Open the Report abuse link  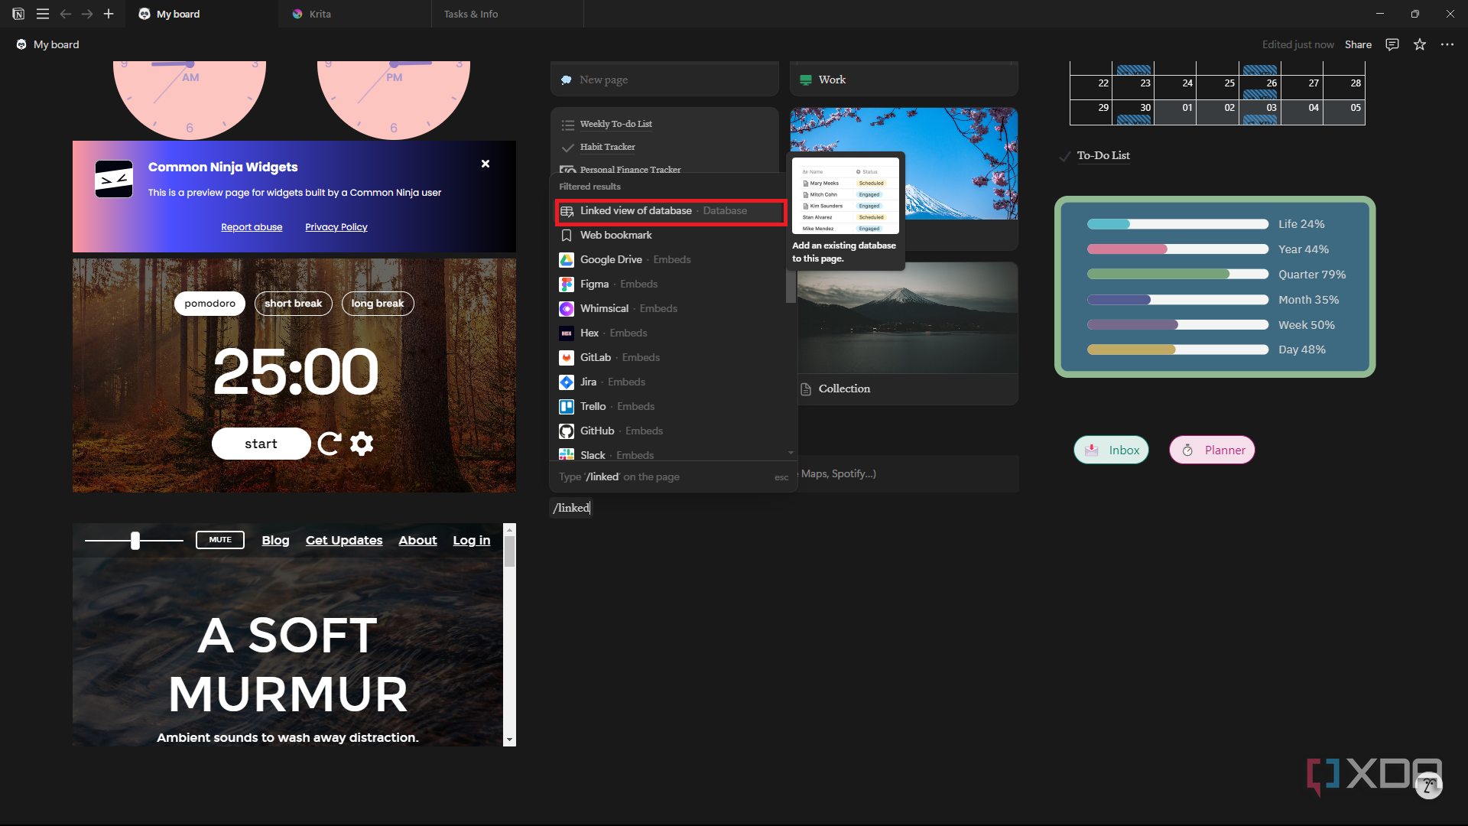click(x=252, y=227)
